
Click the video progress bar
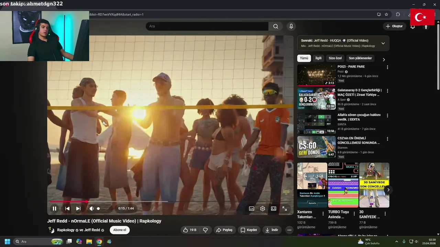170,201
